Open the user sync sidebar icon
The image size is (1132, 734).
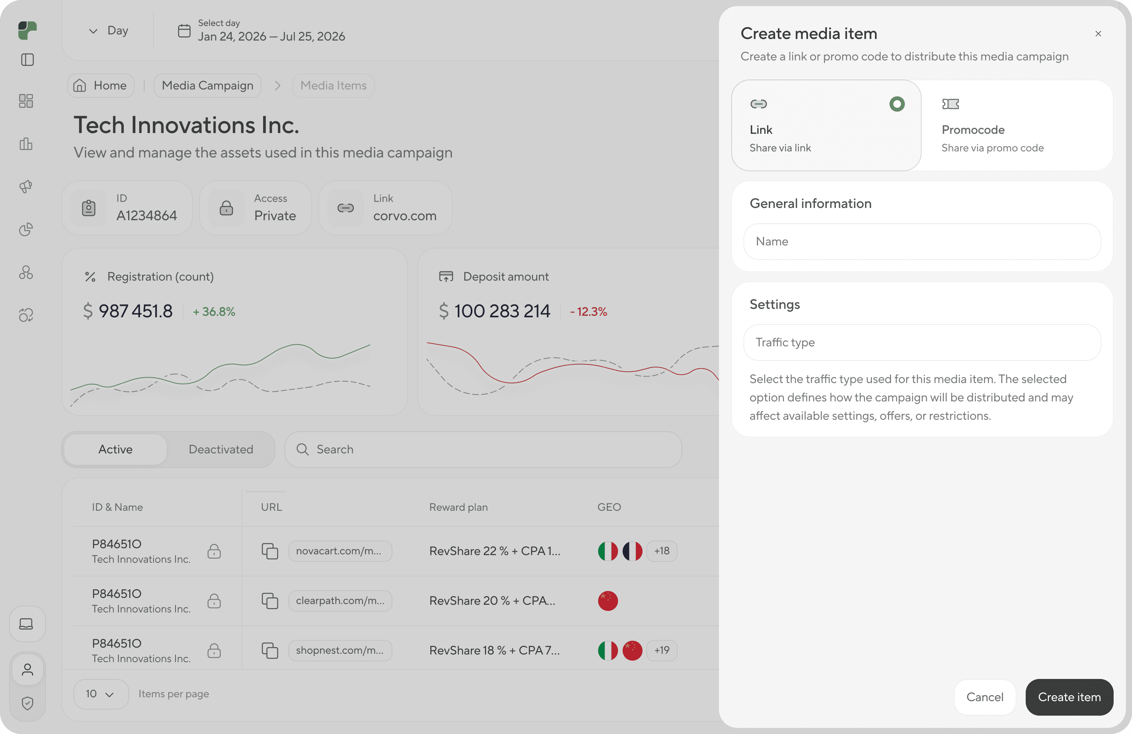click(26, 315)
